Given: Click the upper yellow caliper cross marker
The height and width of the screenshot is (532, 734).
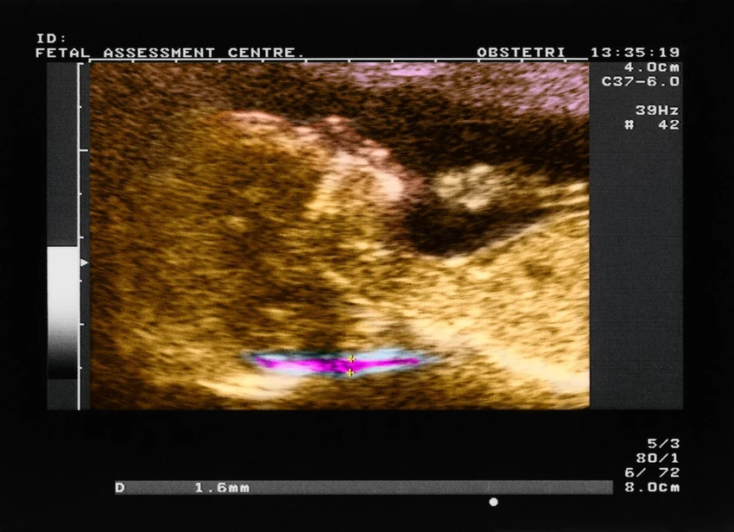Looking at the screenshot, I should [351, 358].
